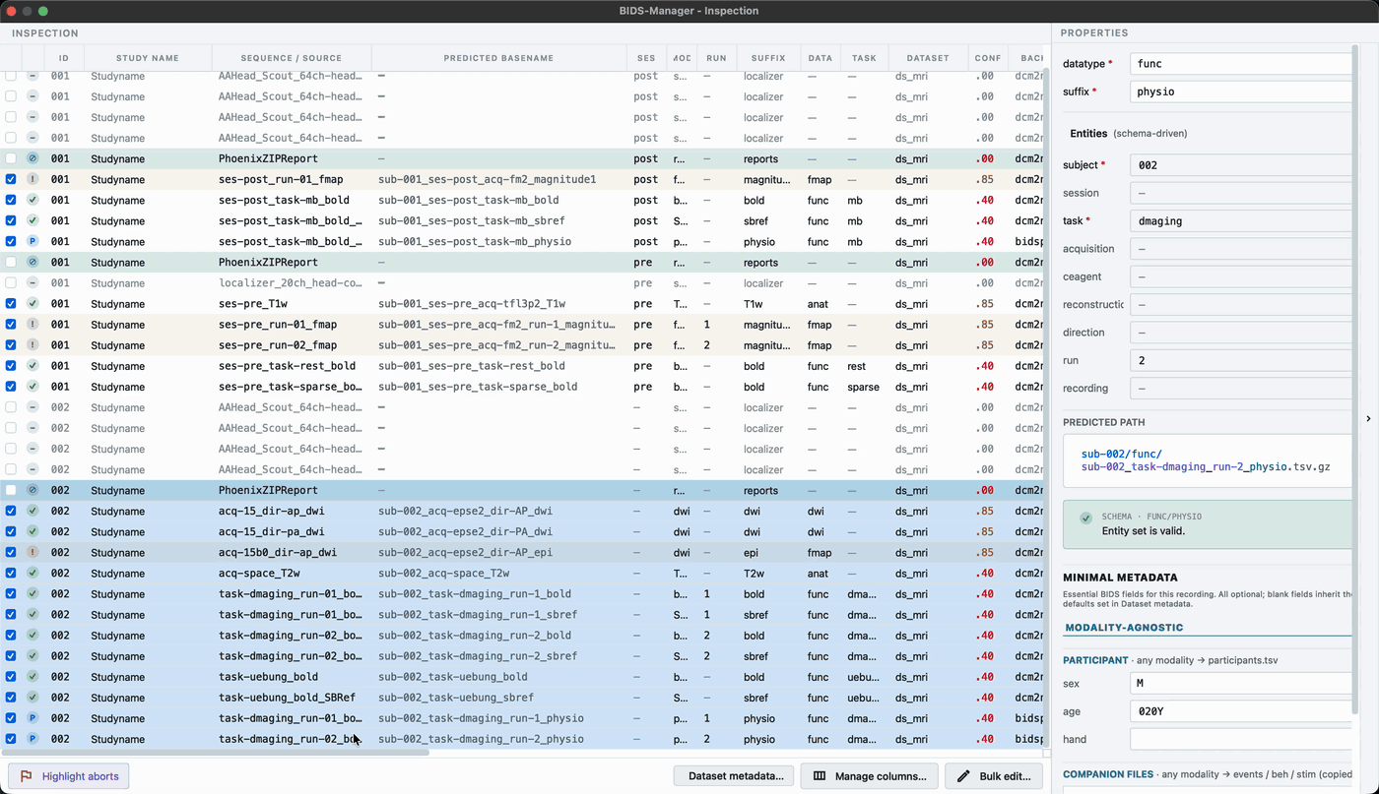This screenshot has height=794, width=1379.
Task: Click the P icon on sub-001_ses-post_task-mb_physio row
Action: tap(33, 242)
